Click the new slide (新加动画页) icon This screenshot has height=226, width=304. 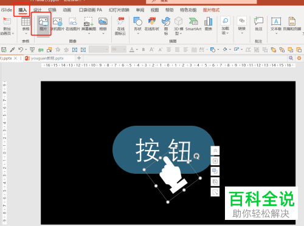tap(7, 21)
